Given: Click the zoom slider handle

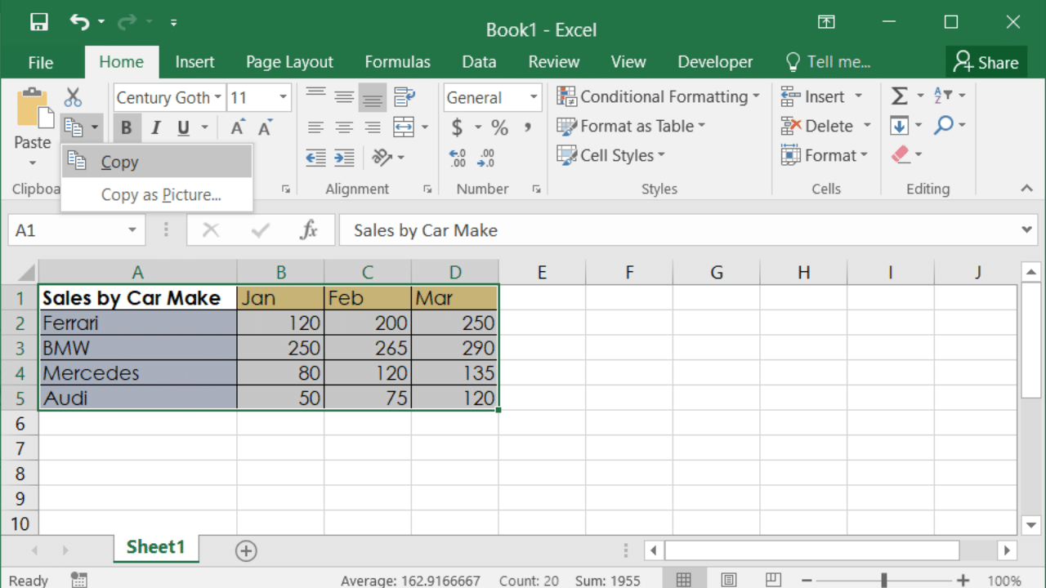Looking at the screenshot, I should 884,580.
